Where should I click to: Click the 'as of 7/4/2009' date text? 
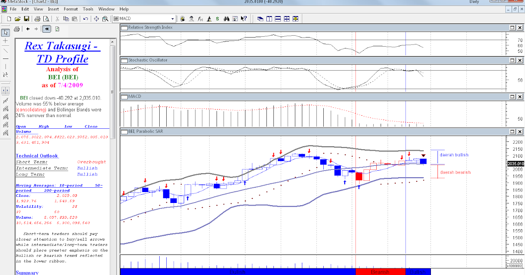tap(63, 85)
